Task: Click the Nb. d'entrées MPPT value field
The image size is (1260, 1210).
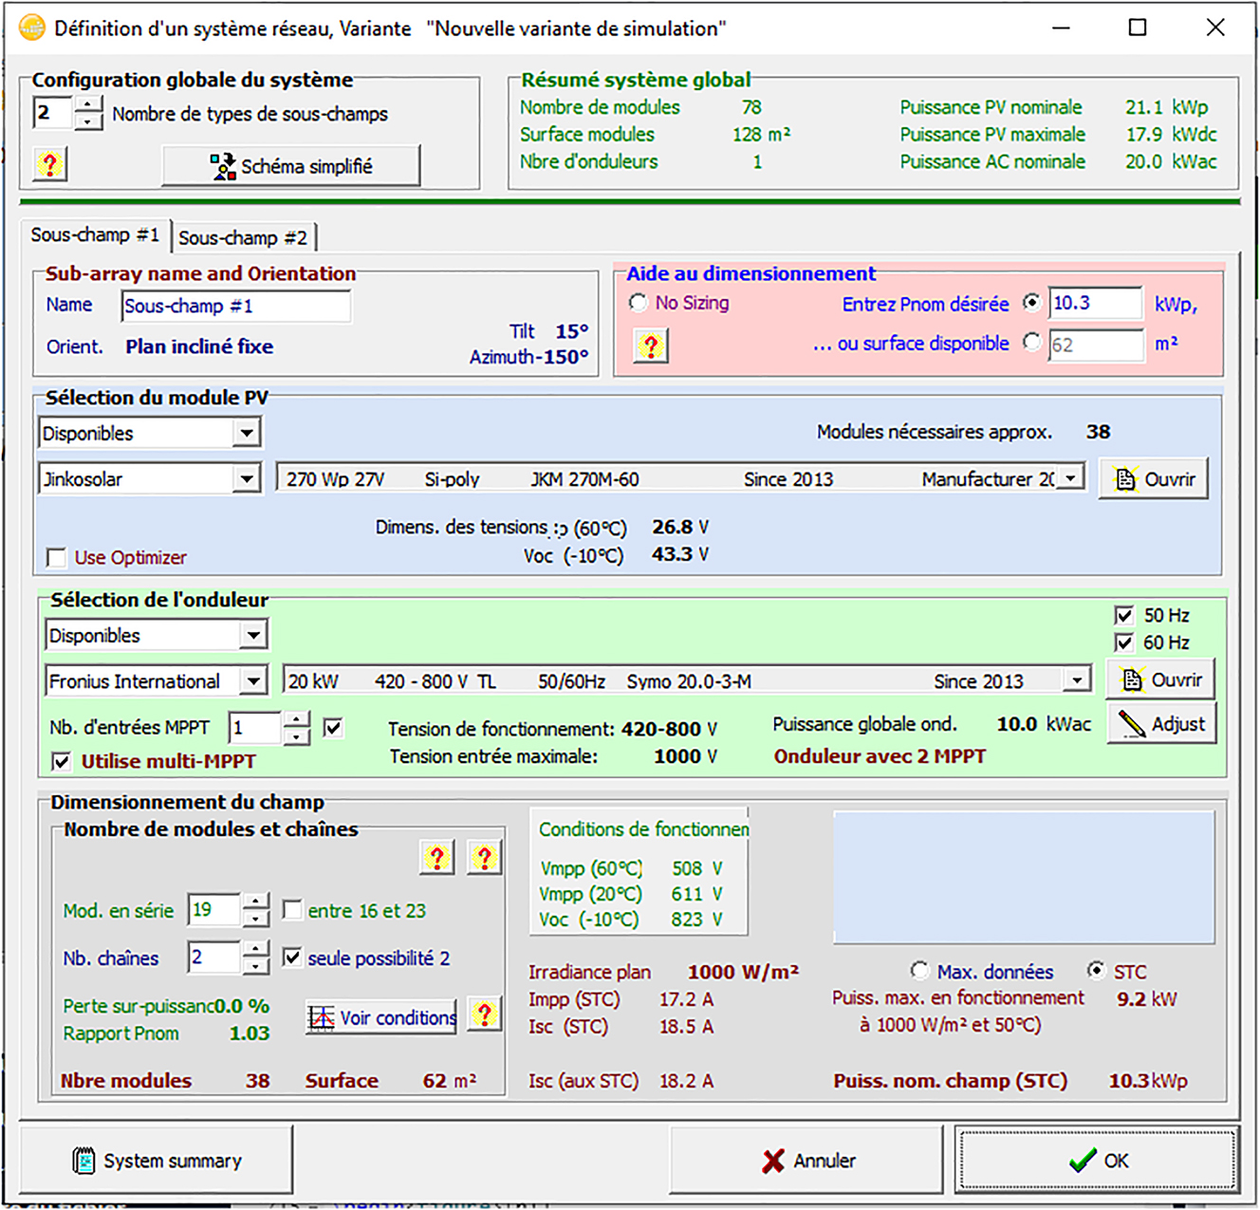Action: (x=256, y=728)
